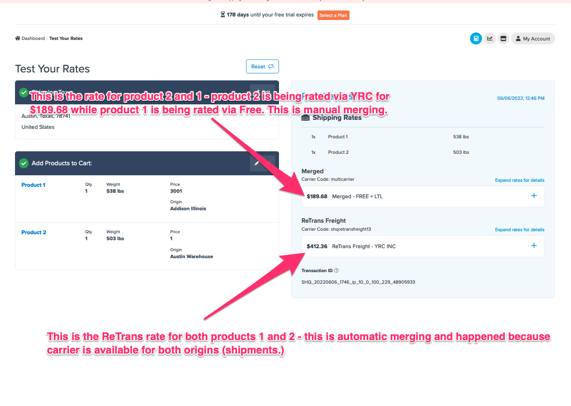
Task: Click pencil edit icon for cart products
Action: [x=262, y=163]
